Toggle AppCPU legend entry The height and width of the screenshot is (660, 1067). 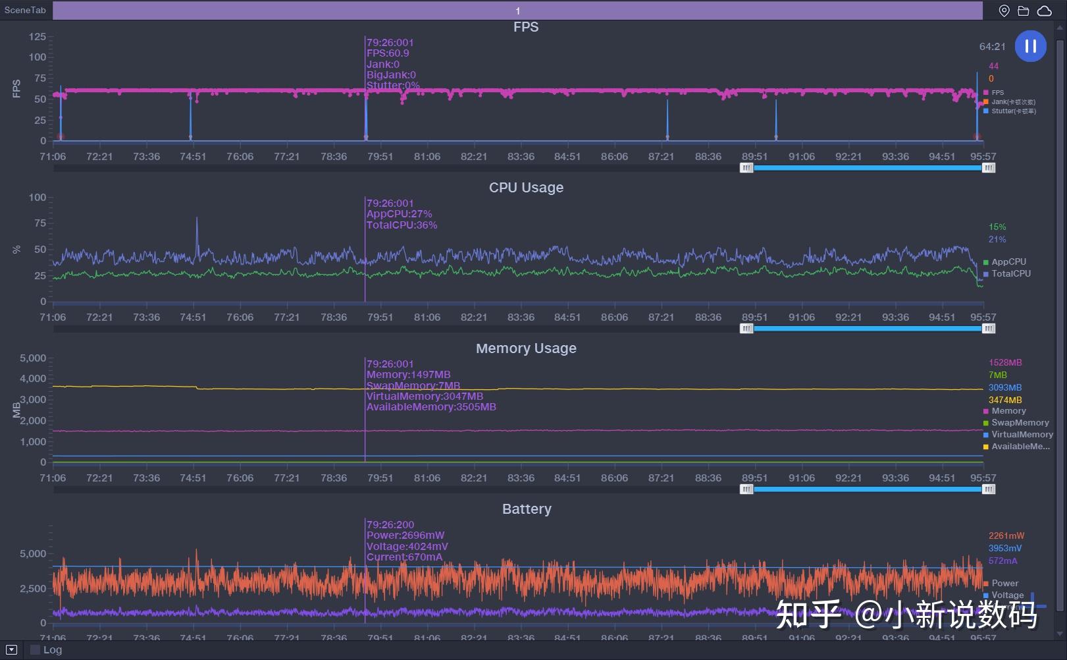pyautogui.click(x=1004, y=261)
